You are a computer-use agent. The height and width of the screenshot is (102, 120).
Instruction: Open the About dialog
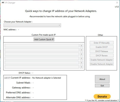(102, 79)
